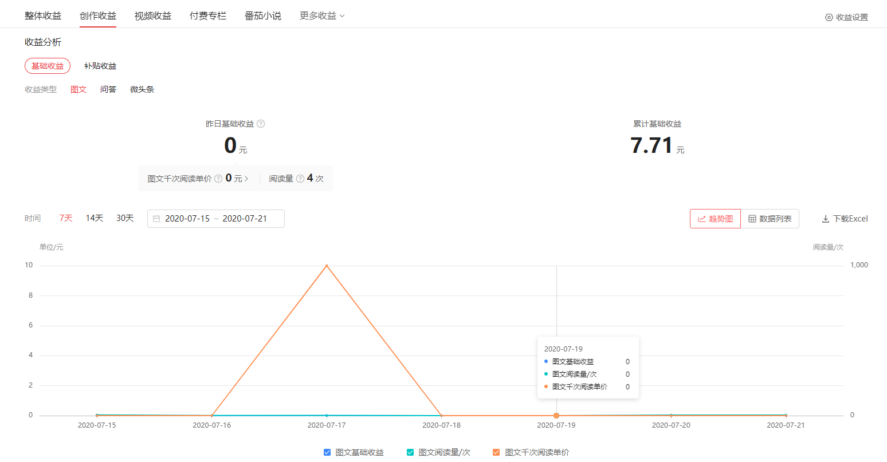Open help icon beside 图文千次阅读单价

218,178
